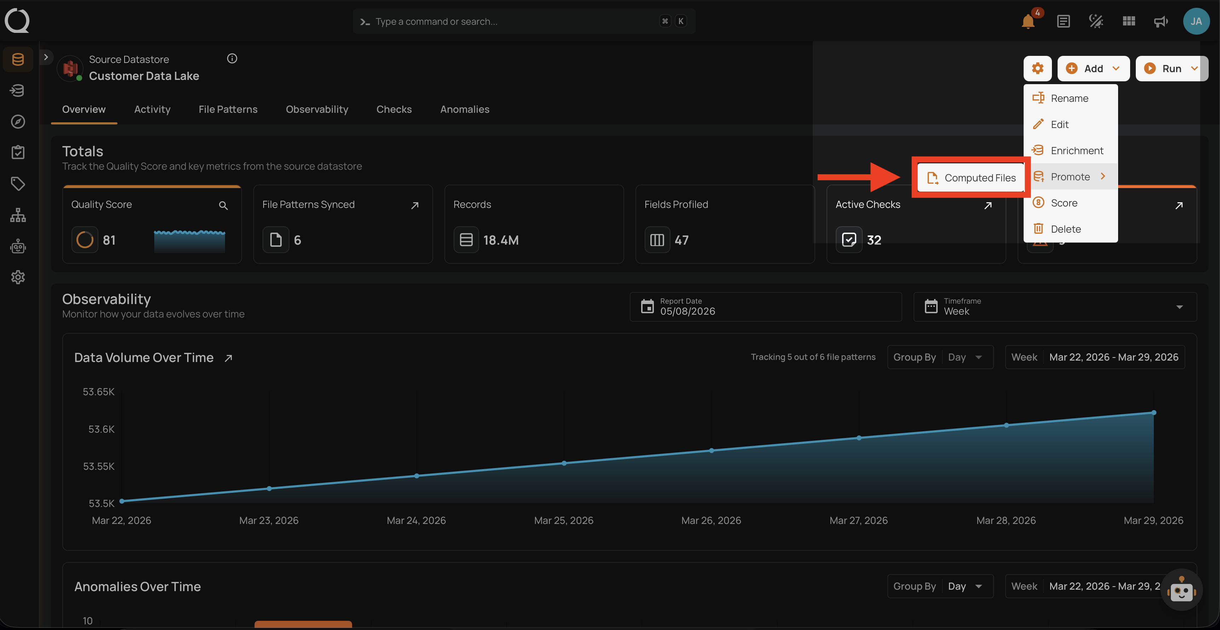Open the tags sidebar icon
The image size is (1220, 630).
[18, 183]
